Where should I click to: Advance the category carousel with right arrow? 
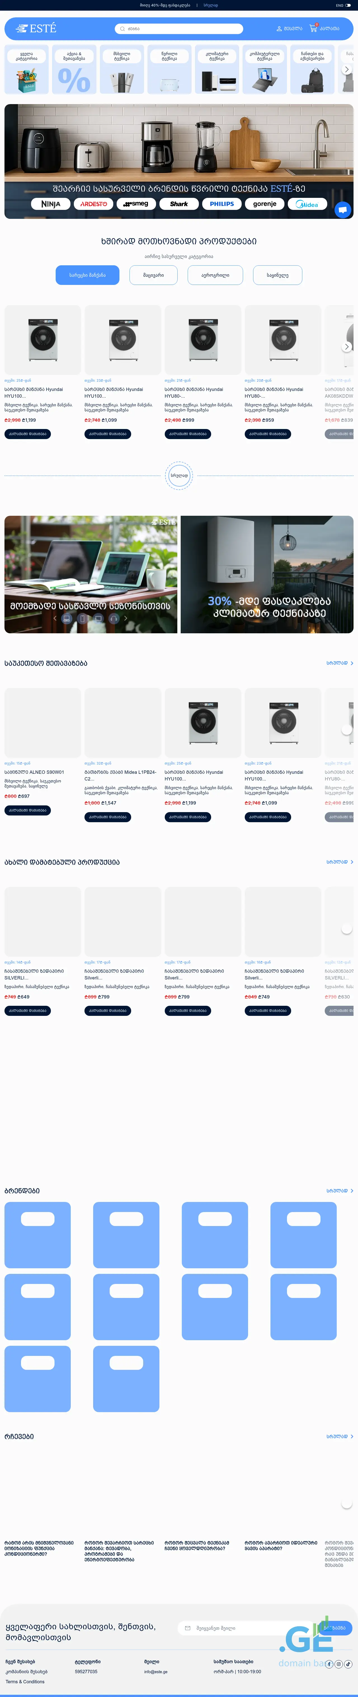pos(347,69)
